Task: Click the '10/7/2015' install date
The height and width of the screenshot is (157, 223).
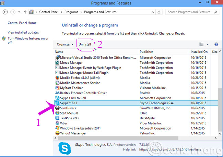Action: tap(198, 118)
